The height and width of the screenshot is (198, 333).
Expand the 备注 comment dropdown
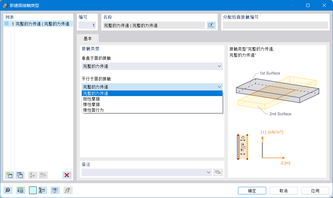tap(209, 172)
